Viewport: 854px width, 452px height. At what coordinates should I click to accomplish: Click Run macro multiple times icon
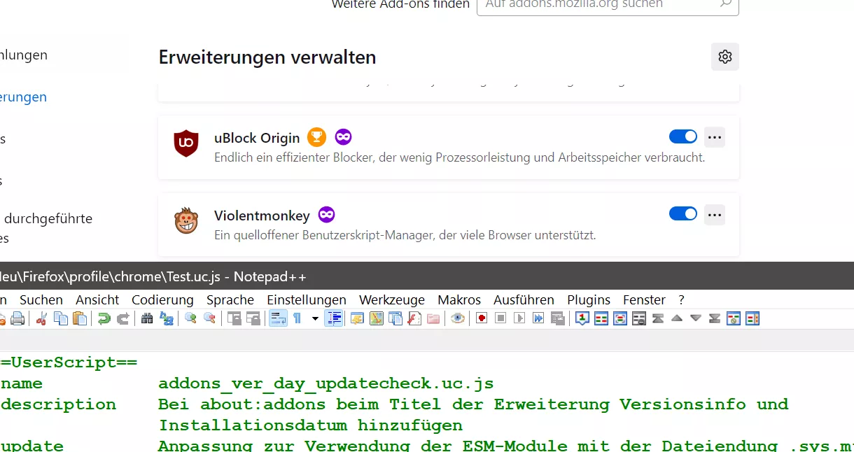coord(538,318)
